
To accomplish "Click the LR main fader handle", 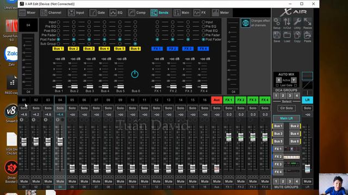I will 307,168.
